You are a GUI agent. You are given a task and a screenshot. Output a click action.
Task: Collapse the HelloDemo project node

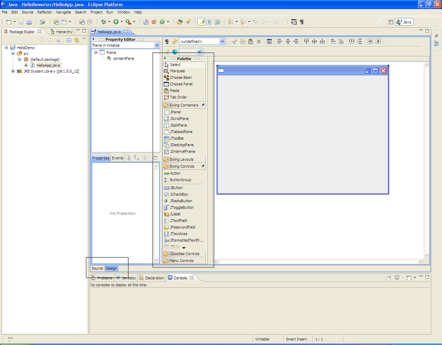click(6, 48)
